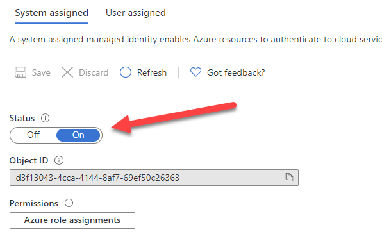The width and height of the screenshot is (382, 241).
Task: Click the Save floppy disk icon
Action: (21, 72)
